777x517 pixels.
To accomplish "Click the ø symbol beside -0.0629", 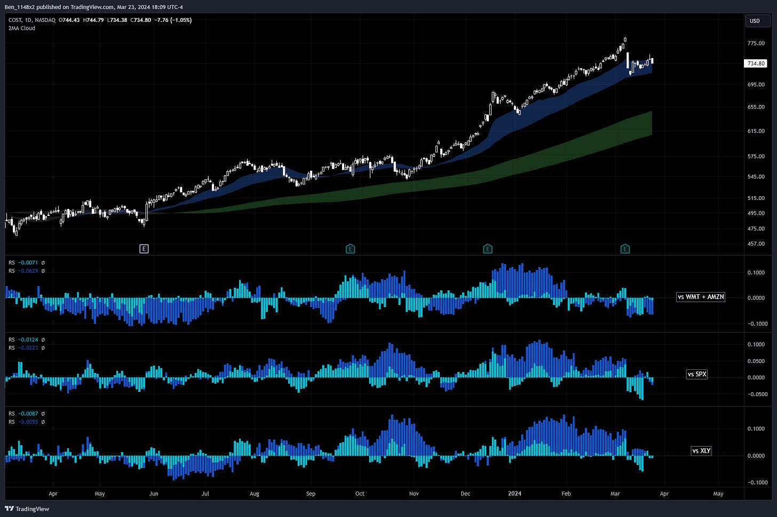I will 43,271.
